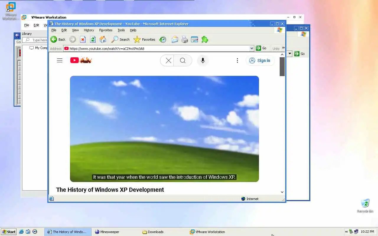Open the View menu in Internet Explorer
The width and height of the screenshot is (378, 236).
coord(75,30)
